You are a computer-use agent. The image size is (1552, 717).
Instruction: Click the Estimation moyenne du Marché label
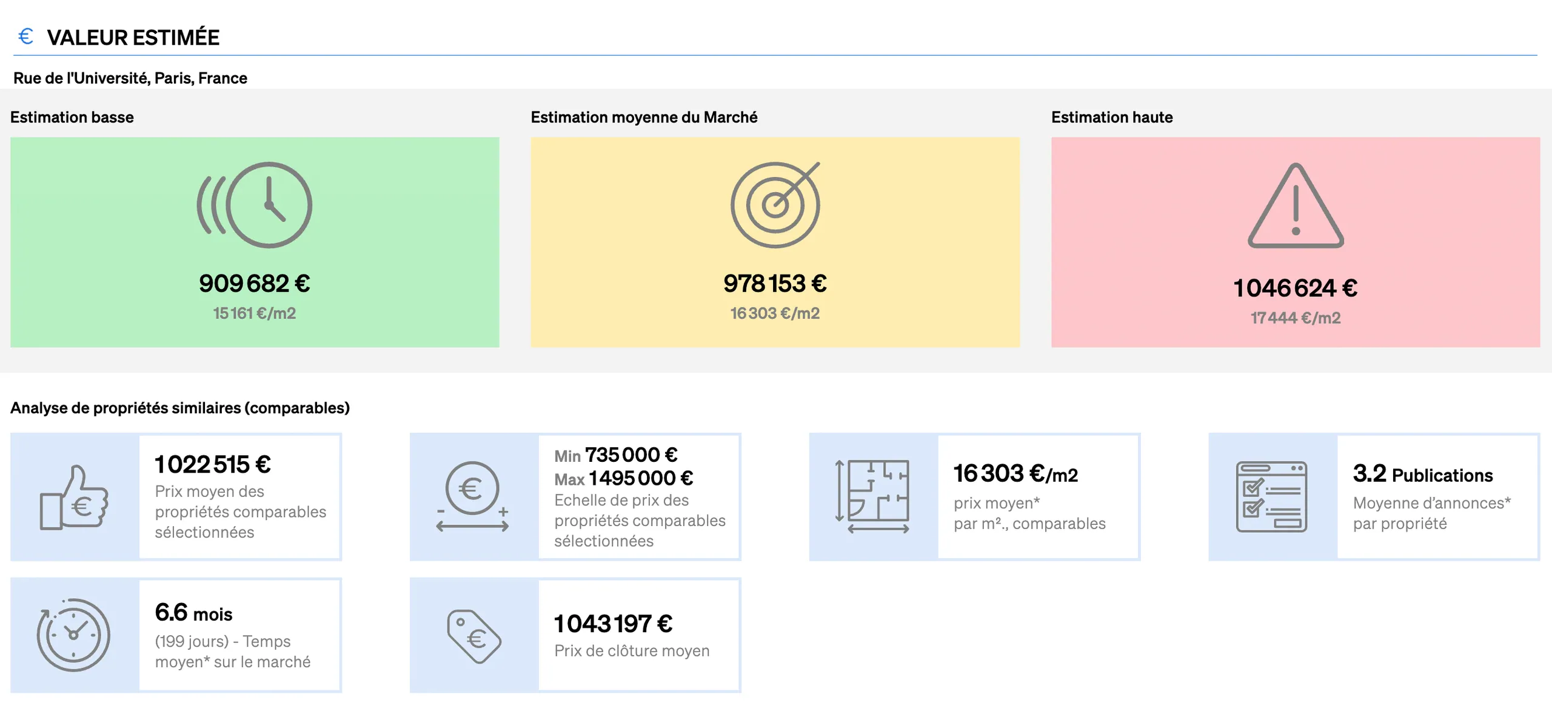coord(644,117)
